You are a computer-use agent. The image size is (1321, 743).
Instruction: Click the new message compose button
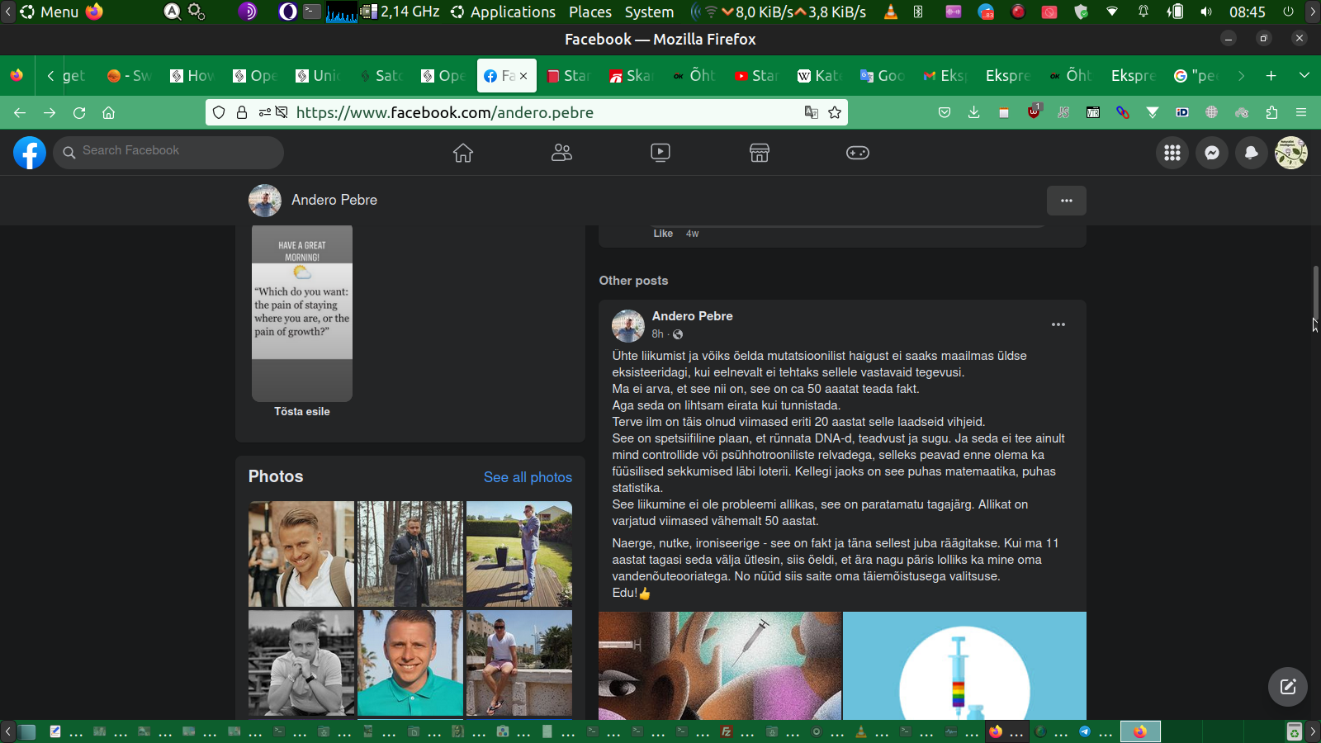[1288, 687]
